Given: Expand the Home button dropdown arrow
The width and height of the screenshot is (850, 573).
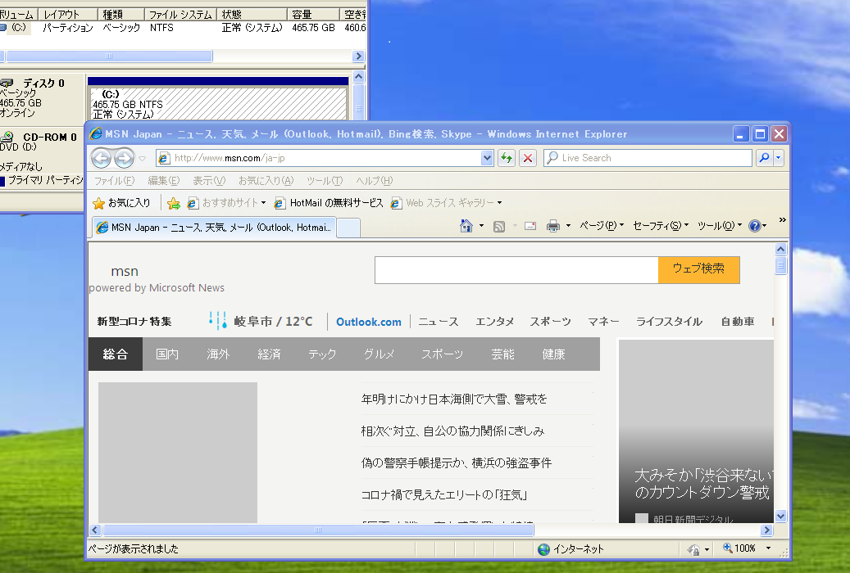Looking at the screenshot, I should click(481, 226).
